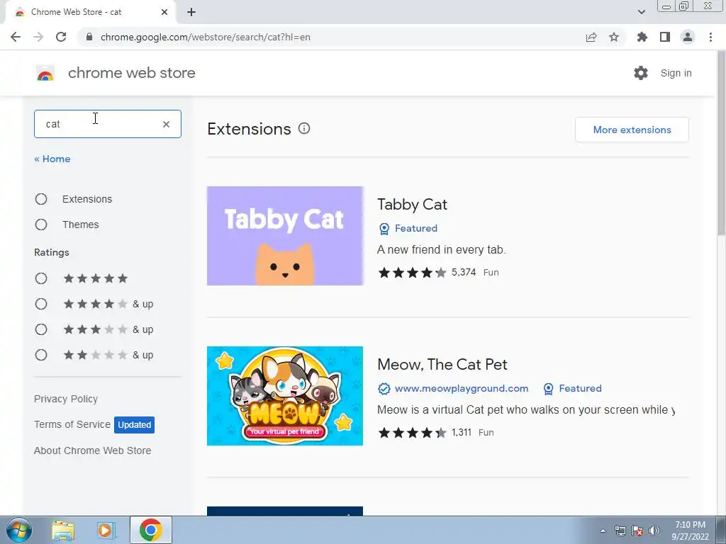This screenshot has height=544, width=726.
Task: Open Chrome's three-dot menu
Action: [x=710, y=37]
